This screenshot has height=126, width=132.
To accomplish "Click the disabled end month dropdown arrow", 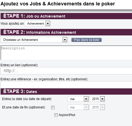I will [x=86, y=107].
